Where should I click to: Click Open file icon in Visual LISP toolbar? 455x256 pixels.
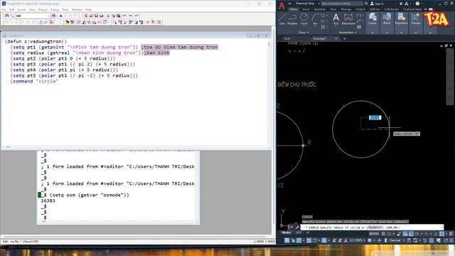[x=91, y=16]
